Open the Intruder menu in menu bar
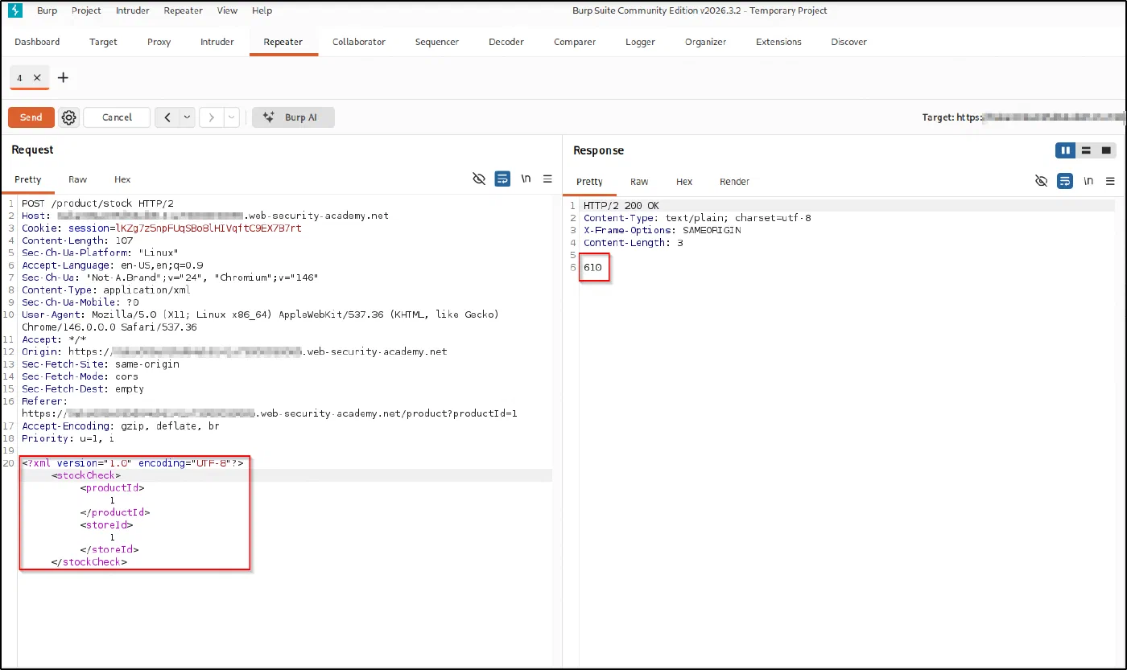The width and height of the screenshot is (1127, 670). click(x=132, y=10)
